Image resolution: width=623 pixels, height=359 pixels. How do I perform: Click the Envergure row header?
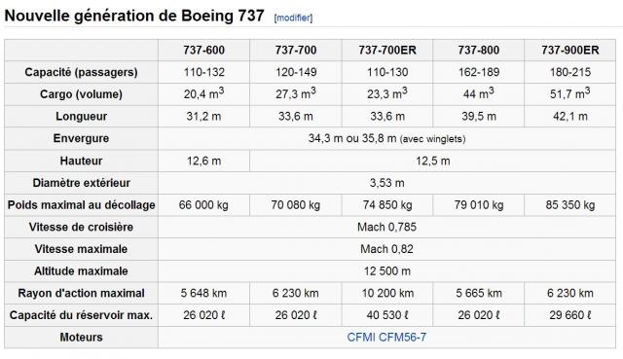pyautogui.click(x=81, y=138)
